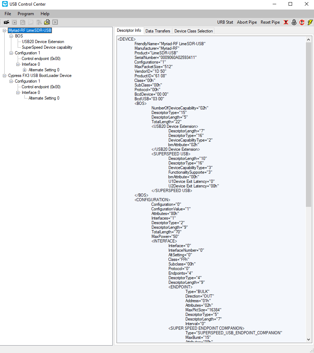Click the red X exclamation icon
The width and height of the screenshot is (314, 353).
[x=286, y=22]
